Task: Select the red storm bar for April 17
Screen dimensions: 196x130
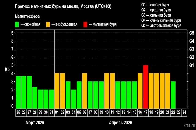Action: pos(145,87)
